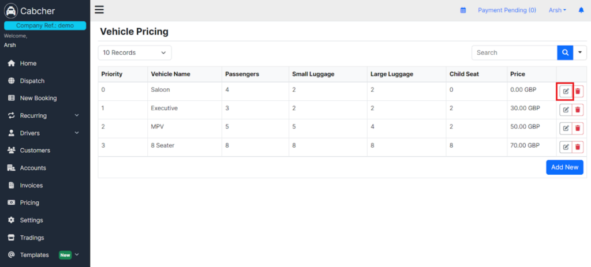Viewport: 591px width, 267px height.
Task: Focus the Search input field
Action: tap(514, 52)
